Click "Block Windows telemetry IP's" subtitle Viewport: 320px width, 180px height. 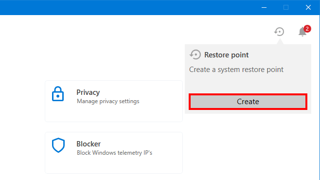click(x=114, y=153)
